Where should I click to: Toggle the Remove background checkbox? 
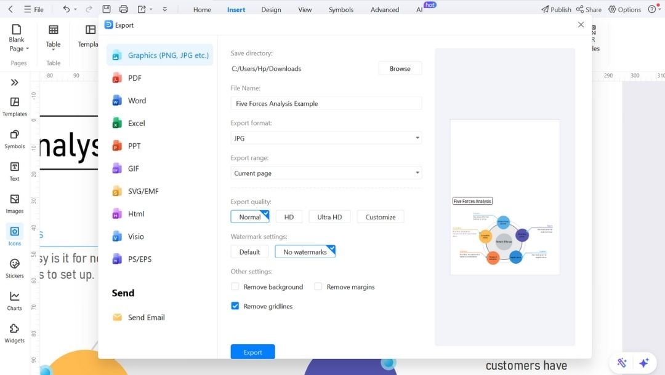click(x=235, y=286)
